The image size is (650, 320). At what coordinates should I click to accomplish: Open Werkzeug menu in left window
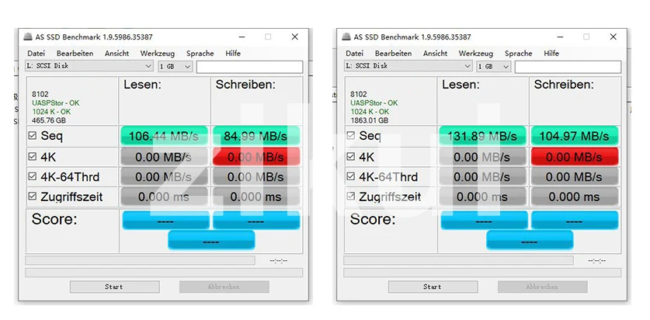[158, 54]
